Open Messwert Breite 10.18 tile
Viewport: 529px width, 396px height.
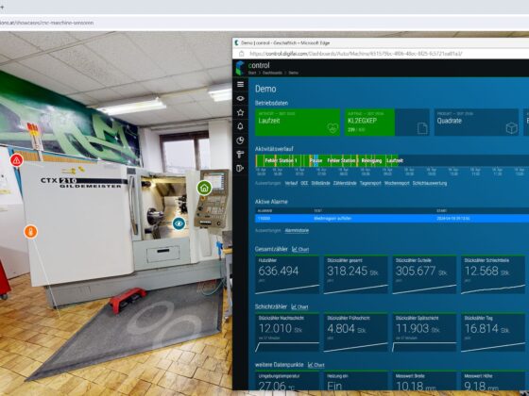click(424, 381)
